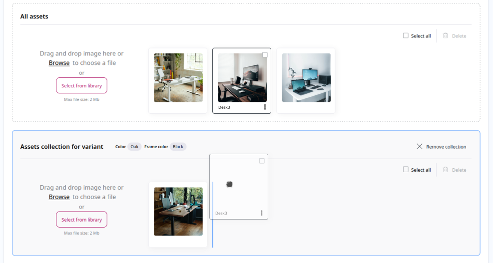Click the X icon beside Remove collection
This screenshot has height=263, width=493.
420,147
